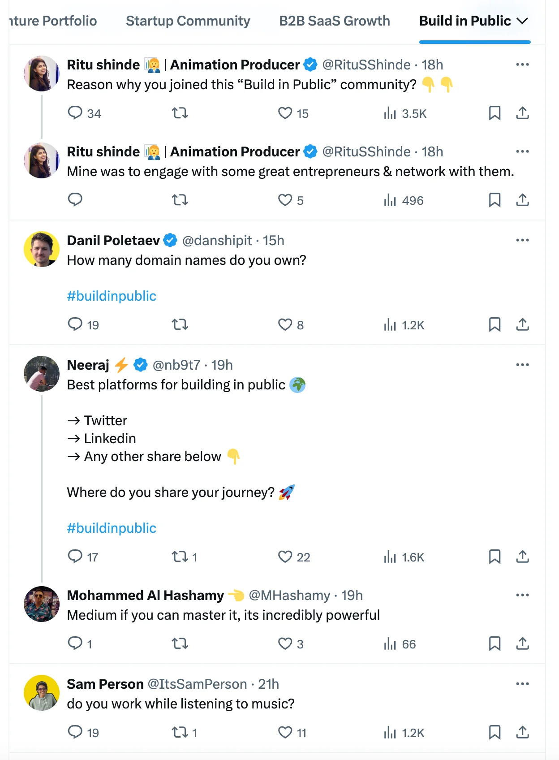
Task: Retweet Sam Person's listening to music tweet
Action: 180,732
